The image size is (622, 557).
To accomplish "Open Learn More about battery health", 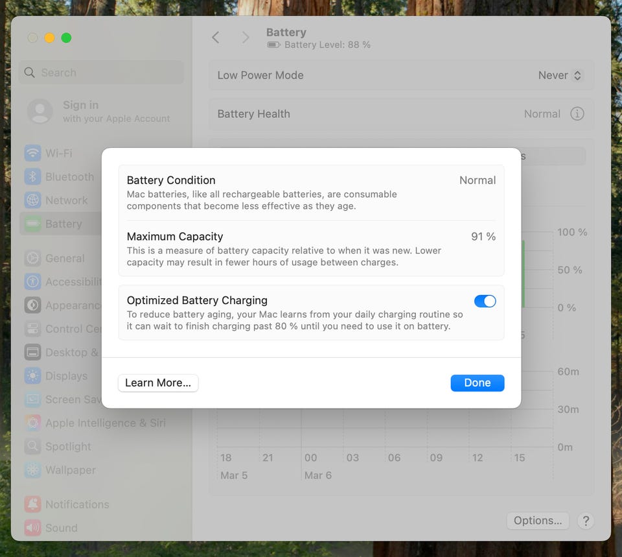I will click(x=158, y=383).
